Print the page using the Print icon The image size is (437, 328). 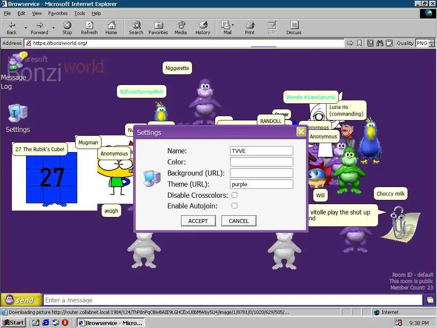pos(250,28)
